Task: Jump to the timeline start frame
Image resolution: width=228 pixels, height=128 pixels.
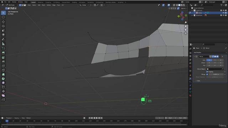Action: click(x=89, y=118)
